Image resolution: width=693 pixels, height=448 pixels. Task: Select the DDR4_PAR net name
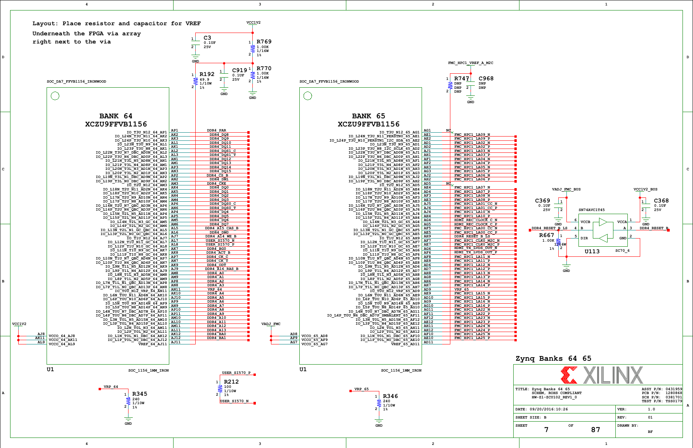click(x=217, y=131)
